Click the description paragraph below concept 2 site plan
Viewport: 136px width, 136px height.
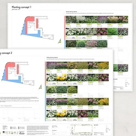click(19, 100)
